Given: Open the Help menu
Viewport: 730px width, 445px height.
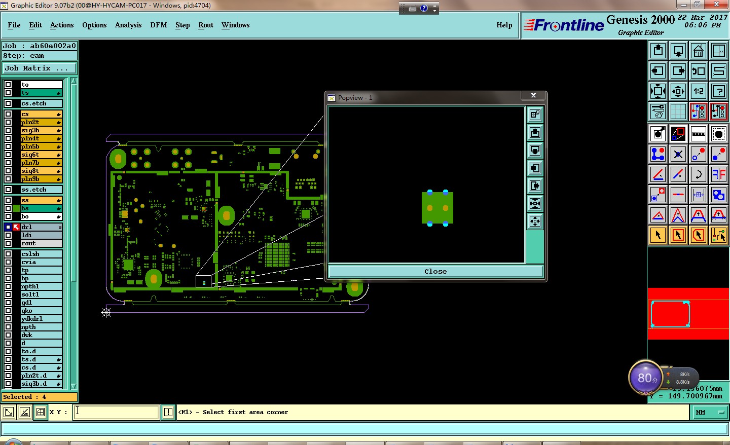Looking at the screenshot, I should pos(504,25).
